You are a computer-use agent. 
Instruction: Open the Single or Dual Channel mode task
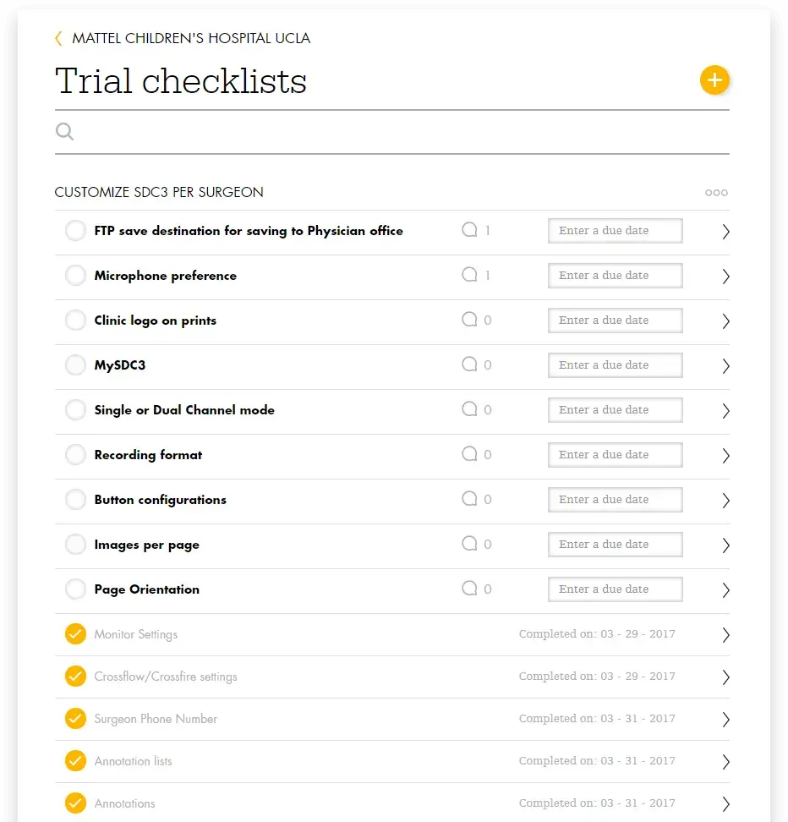184,410
